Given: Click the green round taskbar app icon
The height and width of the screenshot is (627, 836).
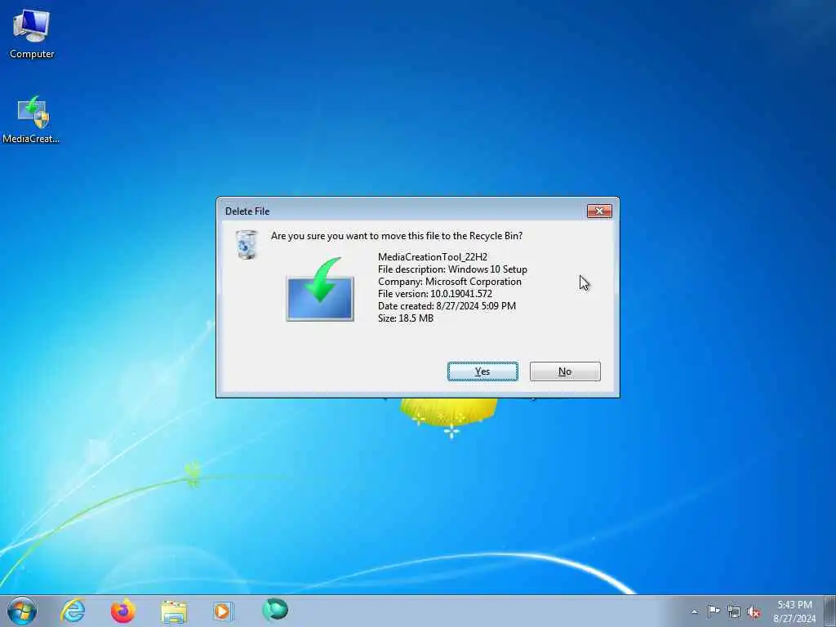Looking at the screenshot, I should pyautogui.click(x=275, y=610).
